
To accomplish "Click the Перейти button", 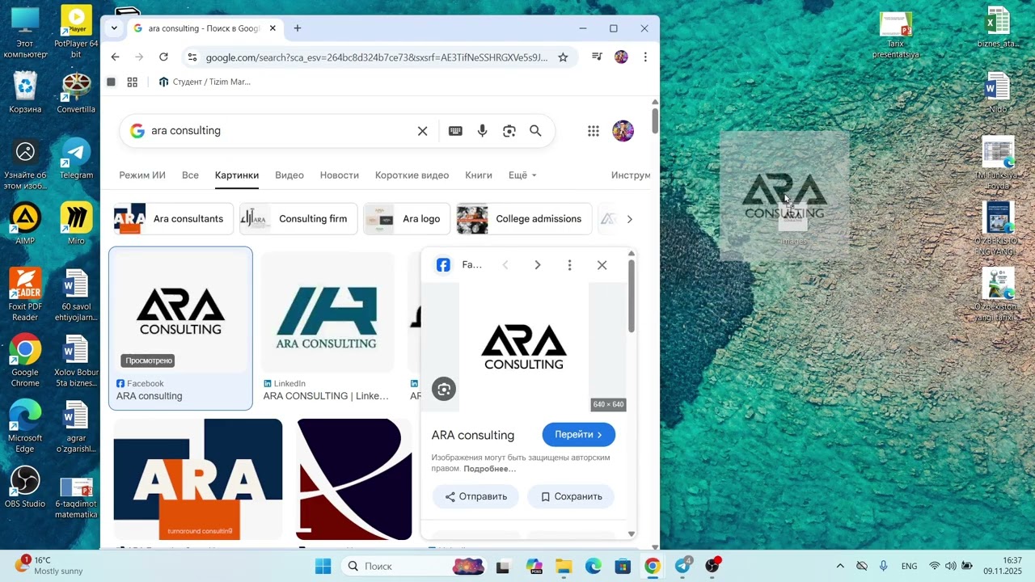I will (x=578, y=435).
